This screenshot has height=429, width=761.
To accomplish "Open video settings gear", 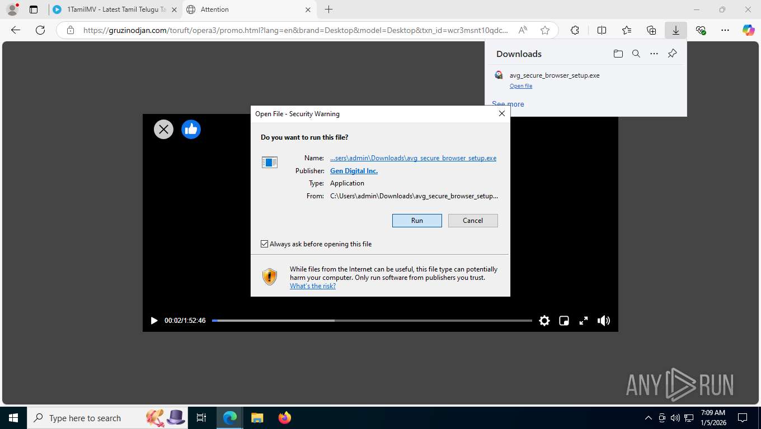I will point(544,321).
